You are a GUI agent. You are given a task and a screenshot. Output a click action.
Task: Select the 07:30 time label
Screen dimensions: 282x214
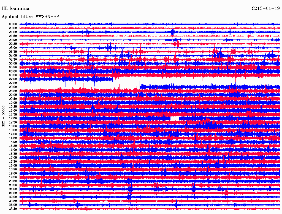13,83
